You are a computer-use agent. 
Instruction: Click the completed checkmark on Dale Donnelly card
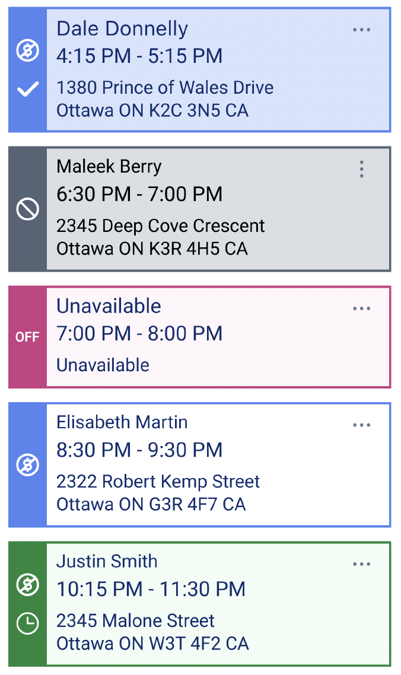(27, 89)
